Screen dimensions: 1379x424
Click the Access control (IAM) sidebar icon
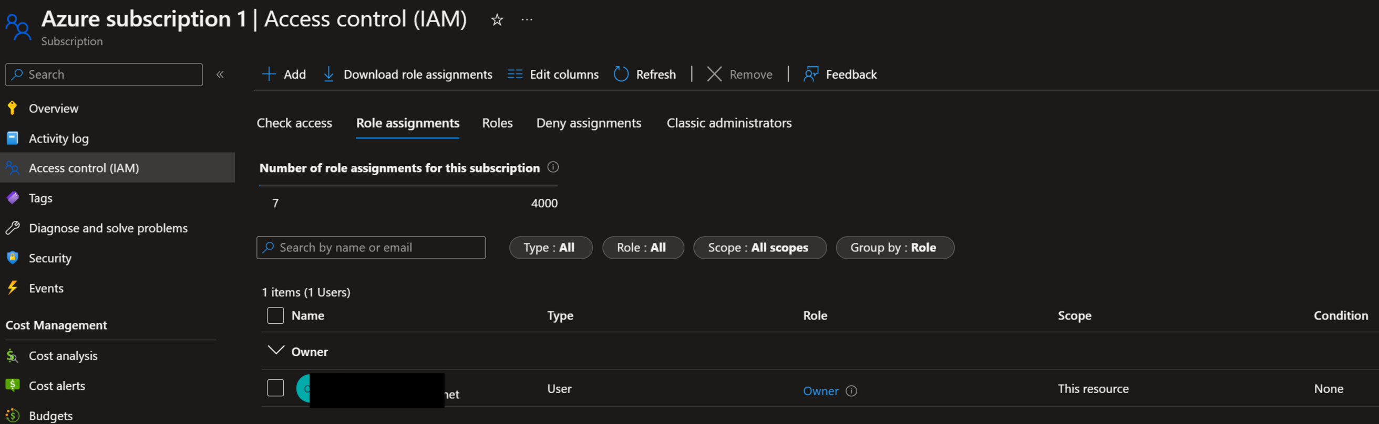[12, 168]
